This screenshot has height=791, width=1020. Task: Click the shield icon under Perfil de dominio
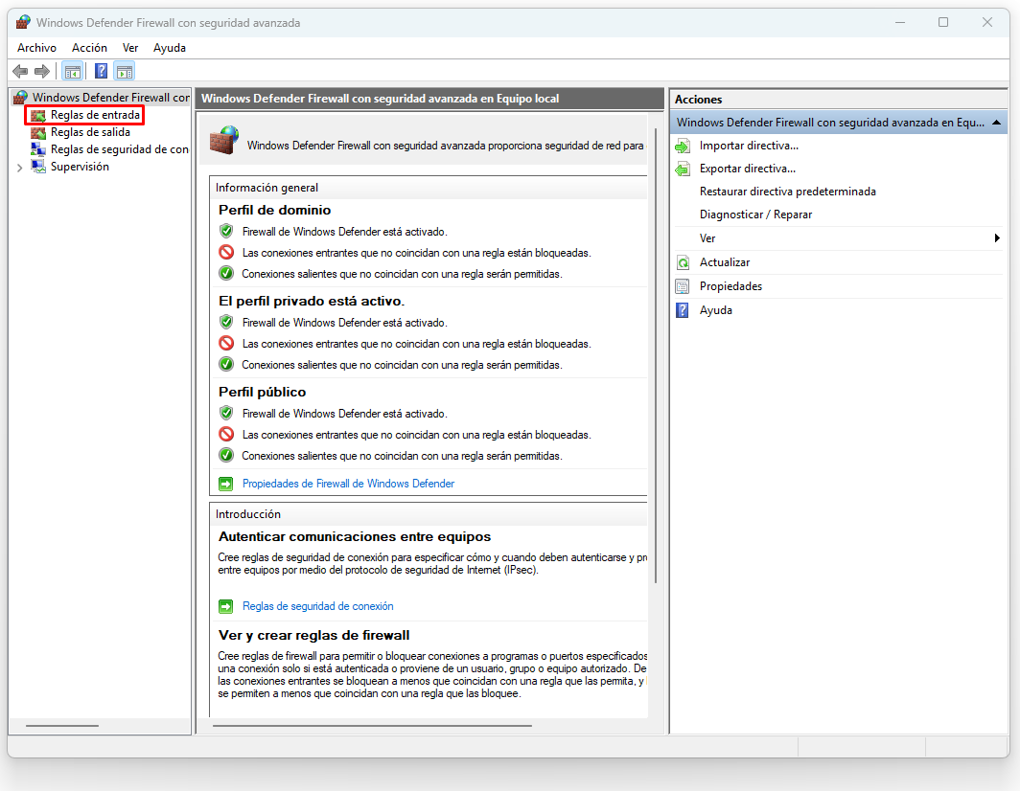(x=226, y=231)
